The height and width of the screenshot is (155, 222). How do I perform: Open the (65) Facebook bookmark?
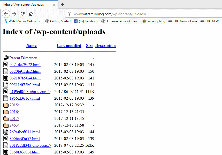[x=86, y=21]
